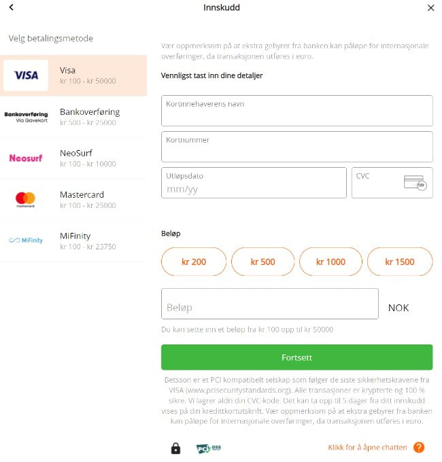Screen dimensions: 442x462
Task: Click the Visa logo icon
Action: (x=26, y=75)
